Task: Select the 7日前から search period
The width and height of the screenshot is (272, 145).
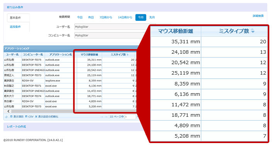Action: click(105, 17)
